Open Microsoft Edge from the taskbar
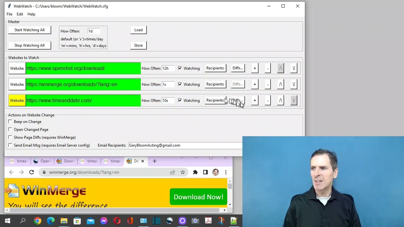Screen dimensions: 404x227 click(x=51, y=221)
